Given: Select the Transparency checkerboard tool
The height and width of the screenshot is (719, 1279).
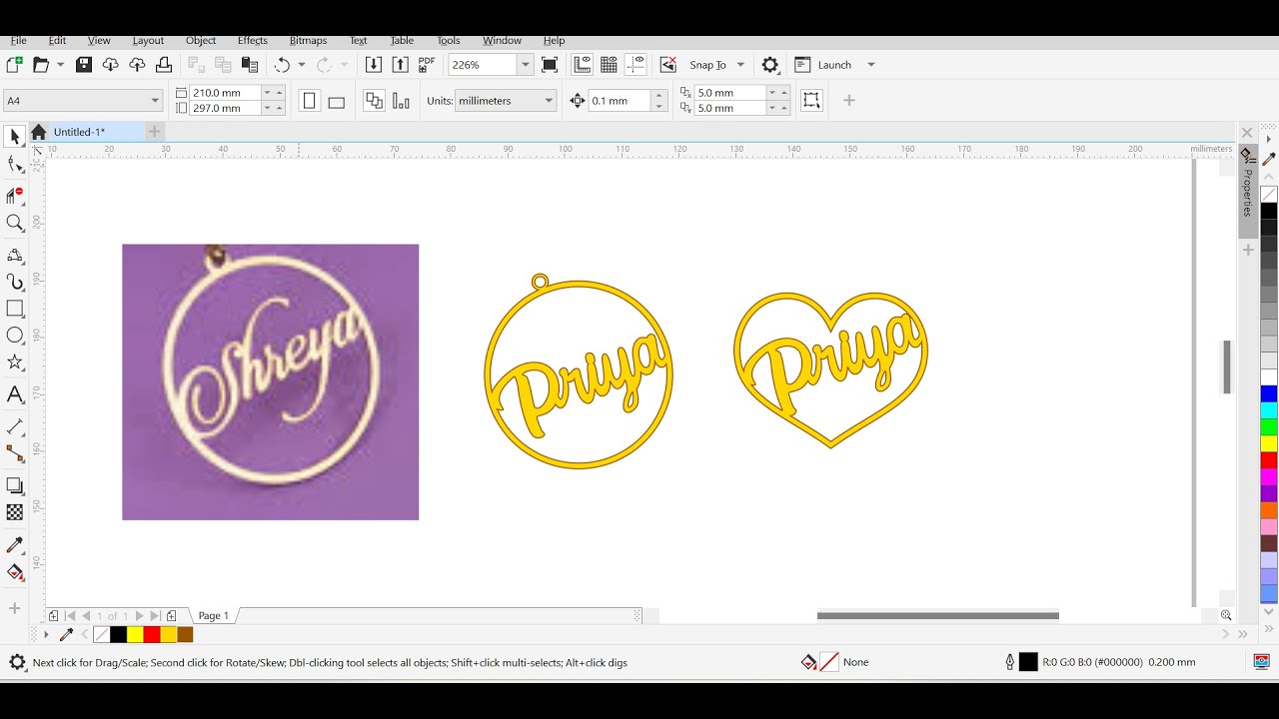Looking at the screenshot, I should 14,512.
